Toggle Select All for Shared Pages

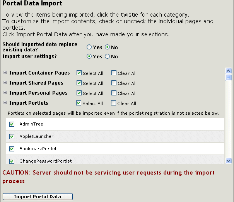tap(79, 83)
